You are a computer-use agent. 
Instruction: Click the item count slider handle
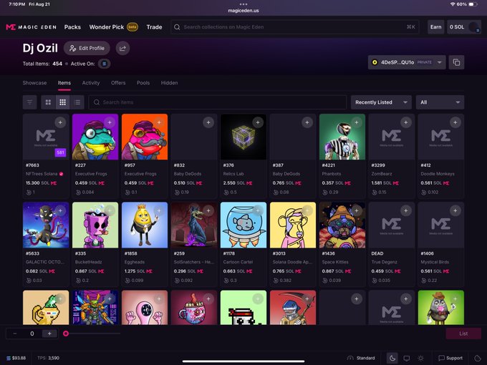(66, 334)
